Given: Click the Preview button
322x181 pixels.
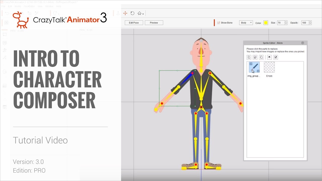Looking at the screenshot, I should click(x=154, y=23).
